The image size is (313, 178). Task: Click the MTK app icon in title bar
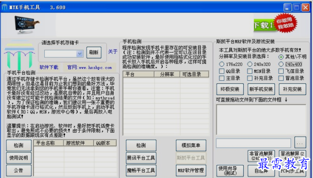5,7
